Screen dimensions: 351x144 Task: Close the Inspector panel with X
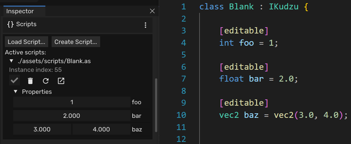pos(152,11)
